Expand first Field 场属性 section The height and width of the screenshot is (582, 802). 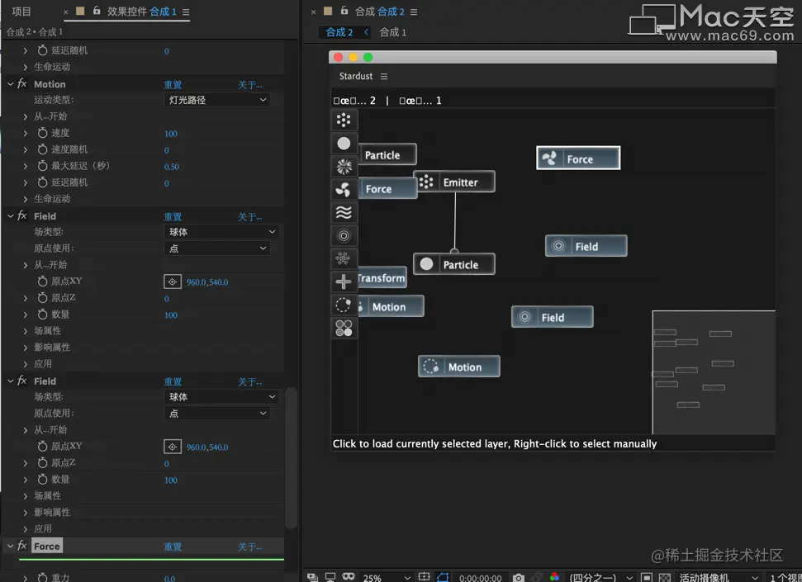pos(25,331)
